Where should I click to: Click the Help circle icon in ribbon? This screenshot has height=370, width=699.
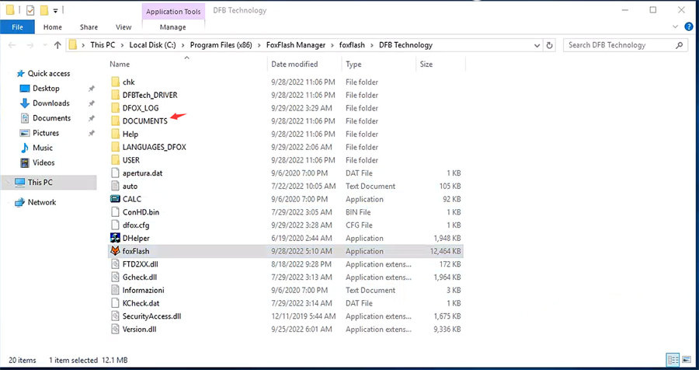click(689, 27)
